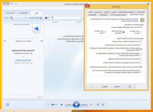Click the magnifying glass search icon
The width and height of the screenshot is (153, 112).
coord(52,18)
